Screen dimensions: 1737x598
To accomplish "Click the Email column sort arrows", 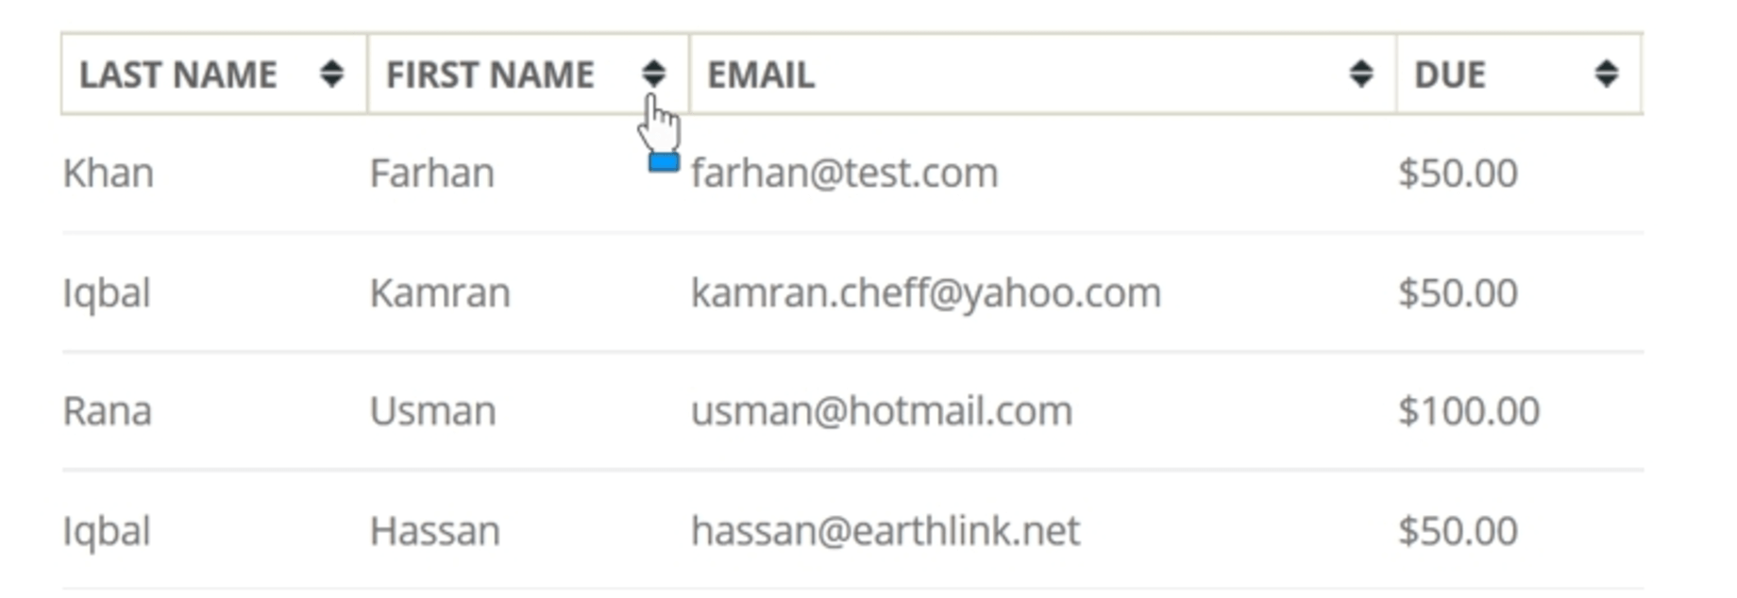I will click(1360, 74).
